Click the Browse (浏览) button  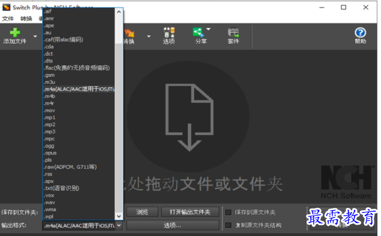coord(142,212)
